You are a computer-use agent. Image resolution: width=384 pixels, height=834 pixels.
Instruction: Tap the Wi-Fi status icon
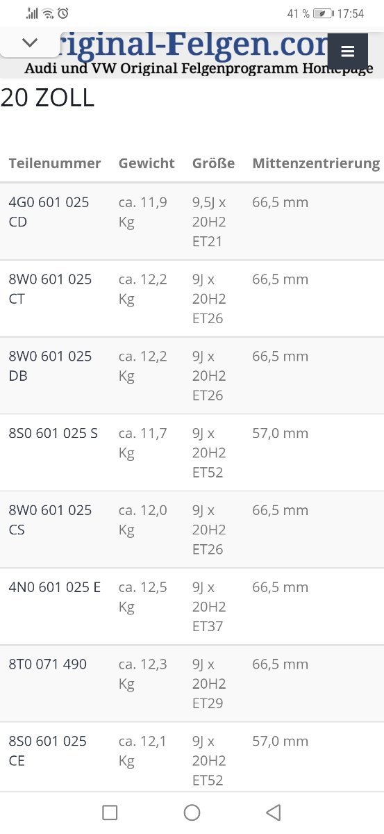click(48, 13)
